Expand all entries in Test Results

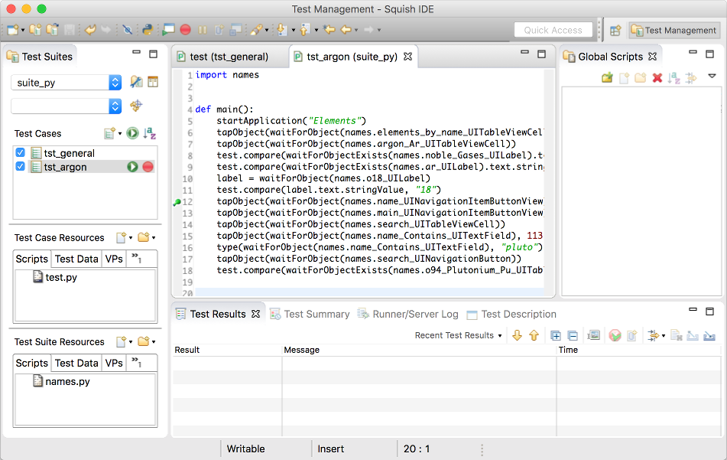556,334
